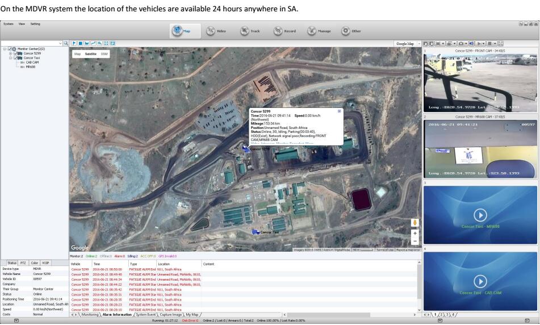The width and height of the screenshot is (540, 325).
Task: Switch to the Capture Image tab
Action: 170,315
